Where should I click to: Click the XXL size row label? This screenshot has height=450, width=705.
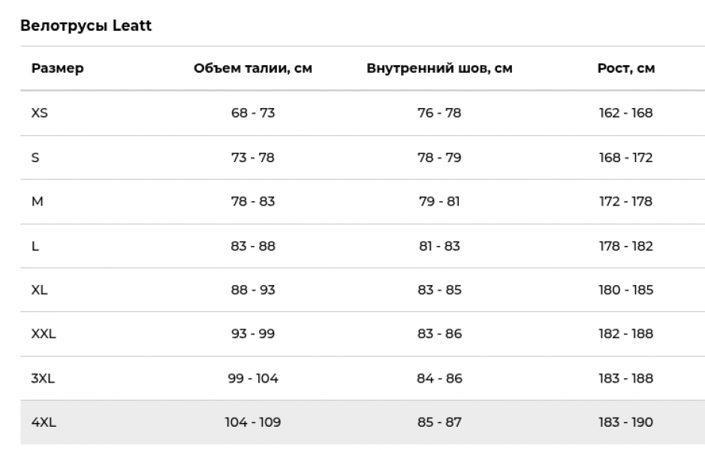[x=44, y=334]
